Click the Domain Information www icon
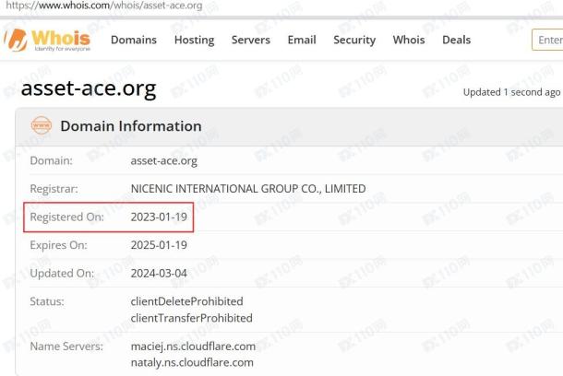Screen dimensions: 563x376 pos(42,125)
